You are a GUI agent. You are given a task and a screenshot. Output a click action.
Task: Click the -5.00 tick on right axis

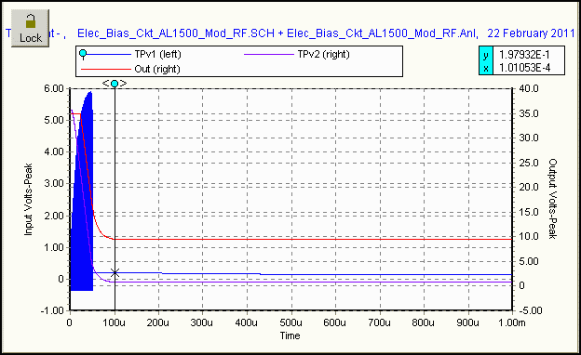530,310
